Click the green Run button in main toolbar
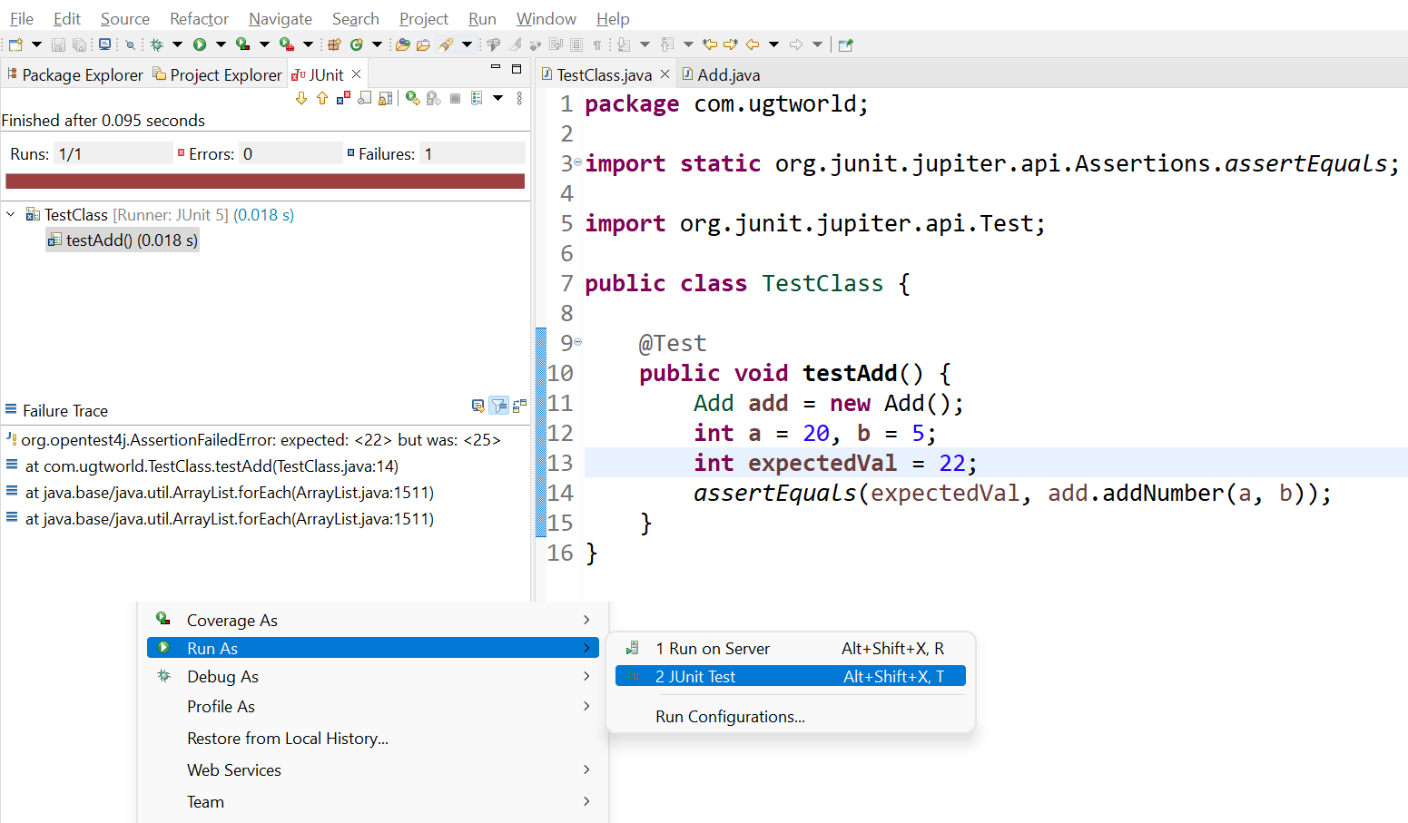1408x823 pixels. point(200,44)
